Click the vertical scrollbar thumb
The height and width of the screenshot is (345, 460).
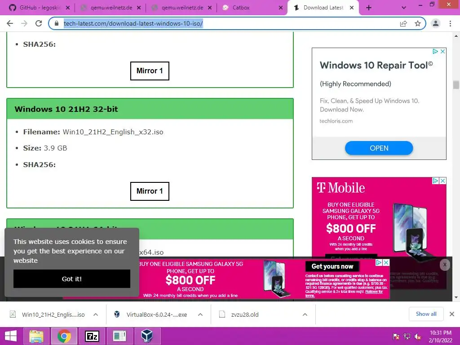456,84
